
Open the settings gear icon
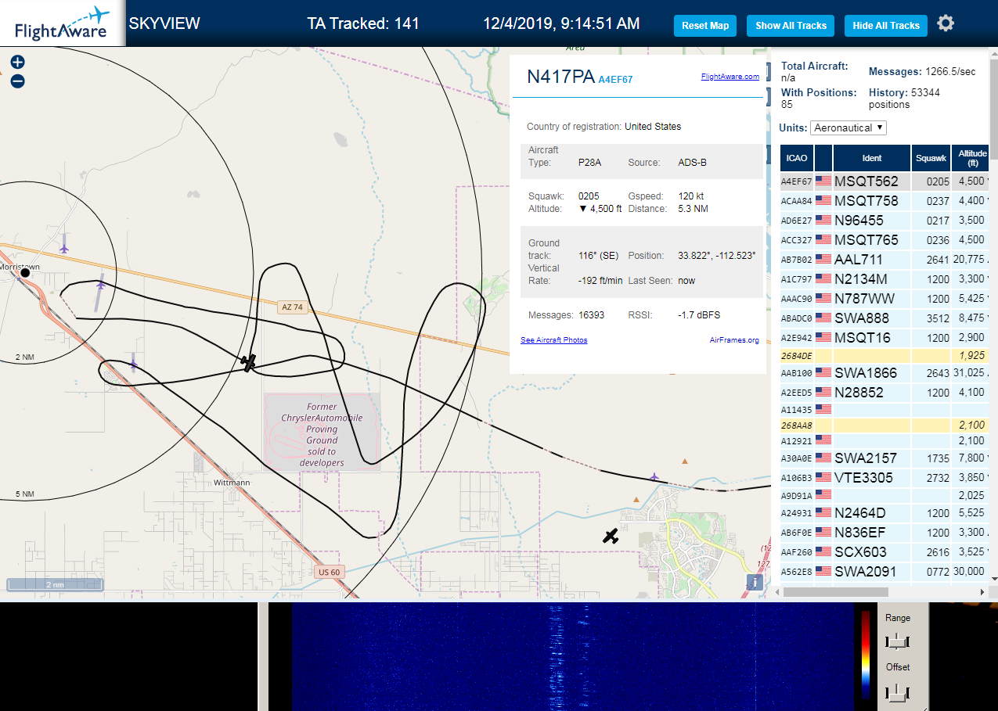(x=946, y=23)
